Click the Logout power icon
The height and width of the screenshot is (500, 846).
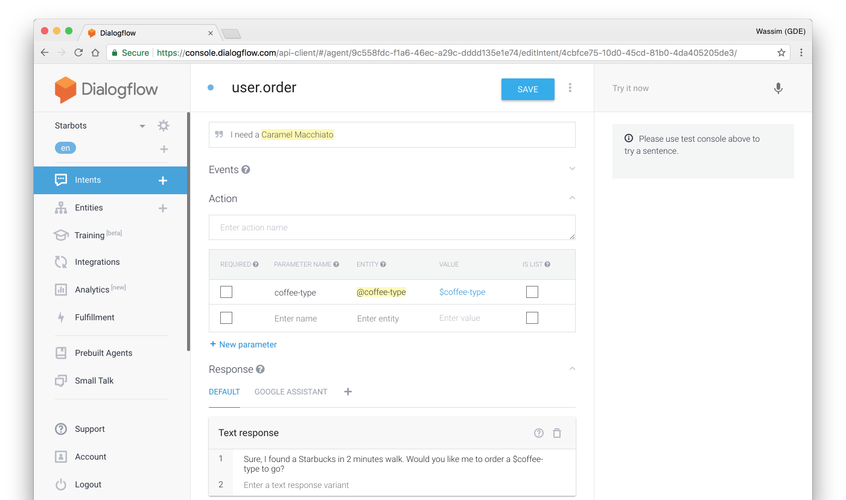pos(61,484)
